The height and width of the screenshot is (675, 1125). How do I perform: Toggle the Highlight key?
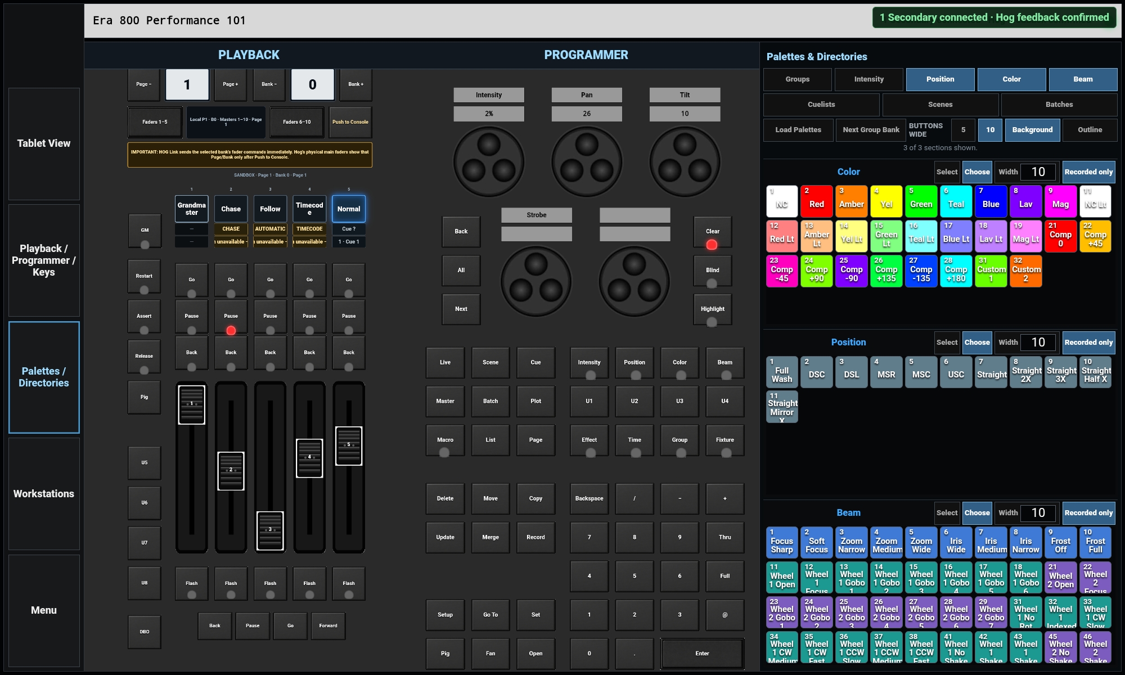click(x=713, y=310)
